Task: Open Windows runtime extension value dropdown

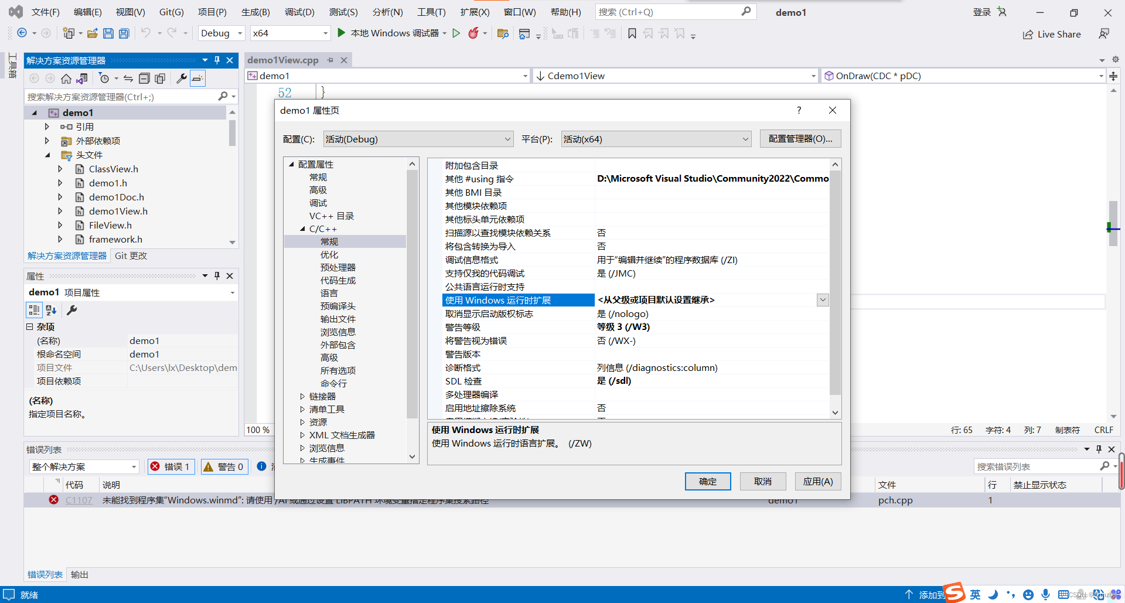Action: tap(823, 300)
